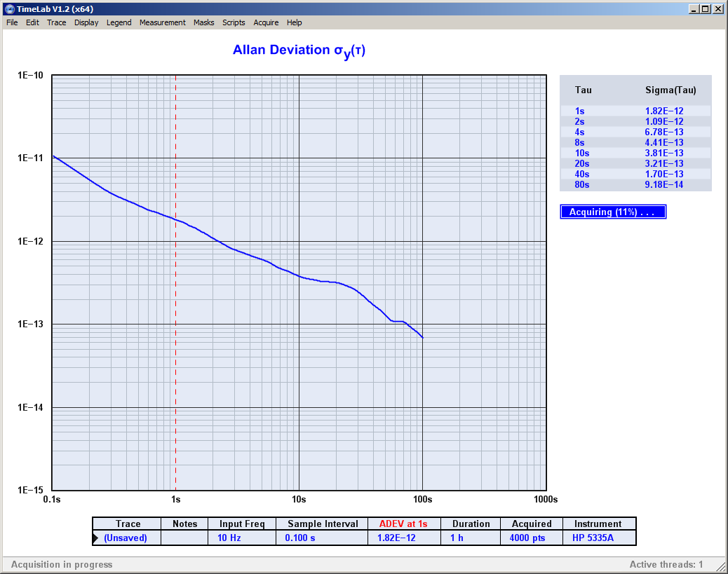The width and height of the screenshot is (728, 574).
Task: Click the 1E-12 y-axis label
Action: [x=30, y=241]
